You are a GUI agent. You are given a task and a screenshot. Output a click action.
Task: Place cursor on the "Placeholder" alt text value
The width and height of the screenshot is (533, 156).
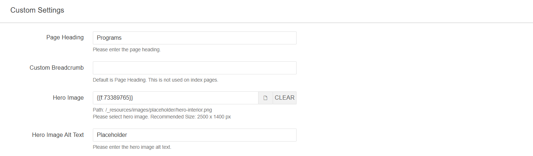pyautogui.click(x=112, y=135)
